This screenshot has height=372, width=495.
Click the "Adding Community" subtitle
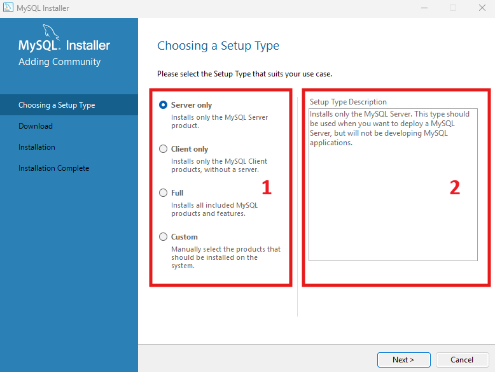pyautogui.click(x=59, y=62)
